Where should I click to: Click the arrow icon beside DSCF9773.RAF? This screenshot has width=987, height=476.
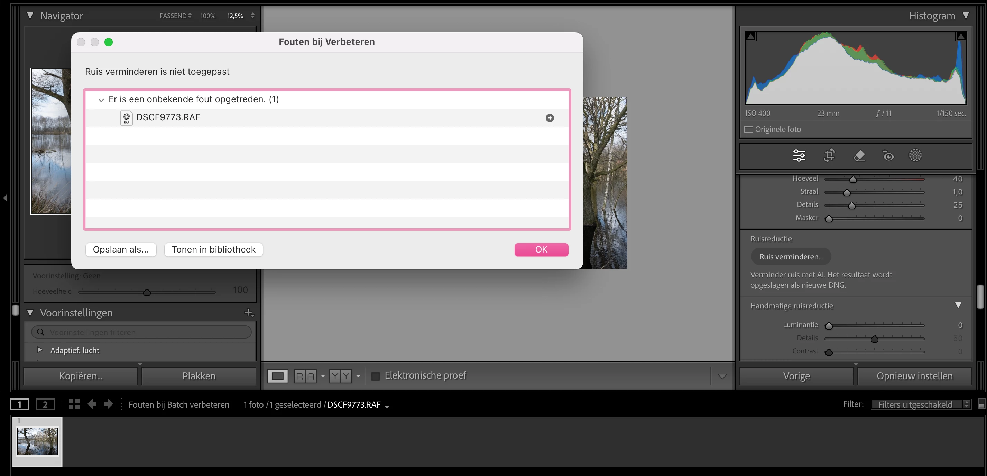(x=550, y=118)
